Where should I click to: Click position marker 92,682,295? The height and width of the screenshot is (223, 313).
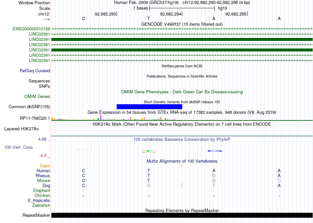[236, 14]
